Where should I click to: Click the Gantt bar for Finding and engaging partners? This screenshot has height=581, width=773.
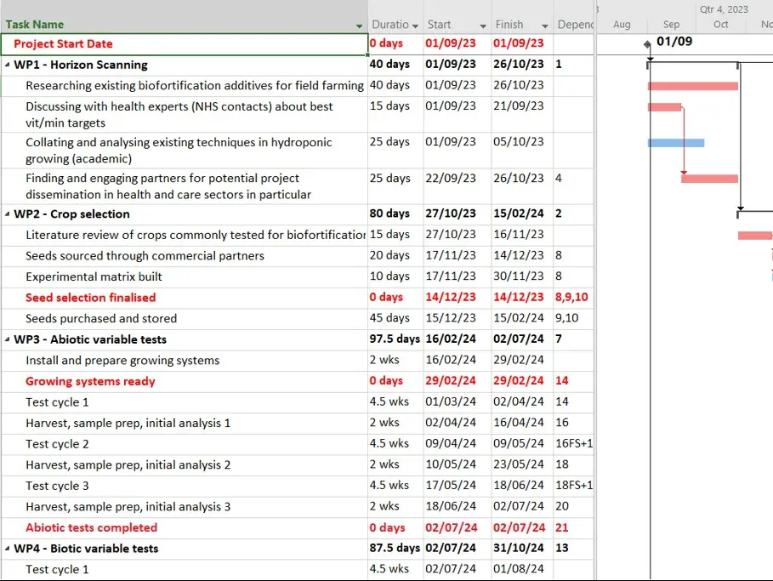coord(709,179)
